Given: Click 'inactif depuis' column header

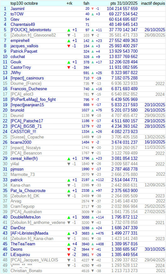Looking at the screenshot, I should pos(153,3).
